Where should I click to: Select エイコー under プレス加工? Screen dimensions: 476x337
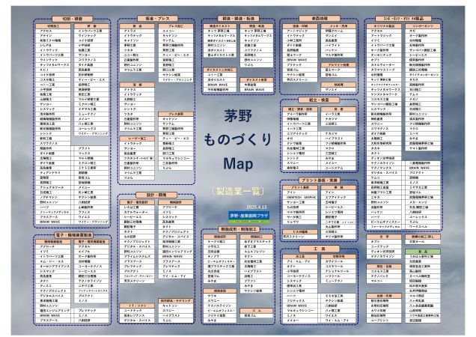click(176, 31)
